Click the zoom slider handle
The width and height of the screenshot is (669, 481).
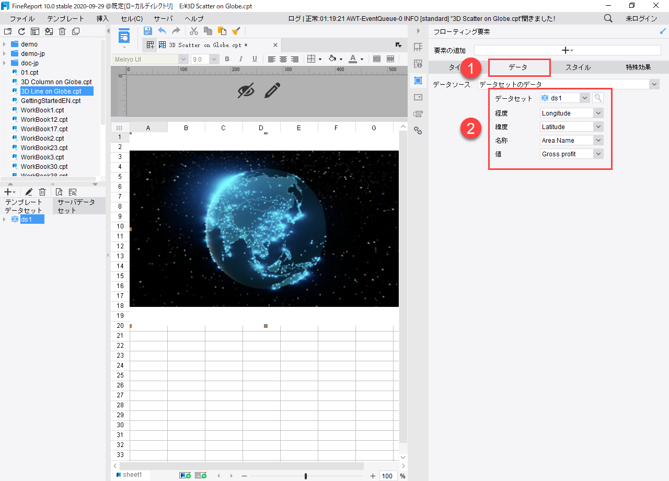(306, 476)
